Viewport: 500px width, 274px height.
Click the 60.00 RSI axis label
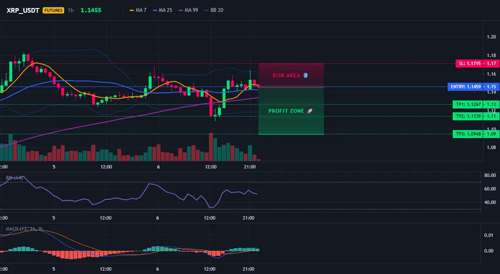[x=490, y=189]
